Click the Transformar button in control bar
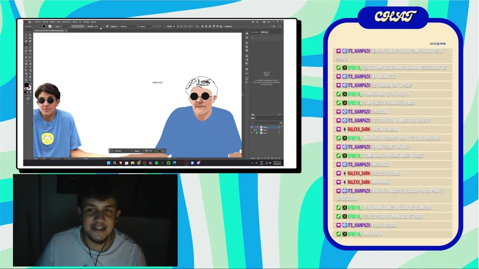The width and height of the screenshot is (479, 269). coord(228,27)
